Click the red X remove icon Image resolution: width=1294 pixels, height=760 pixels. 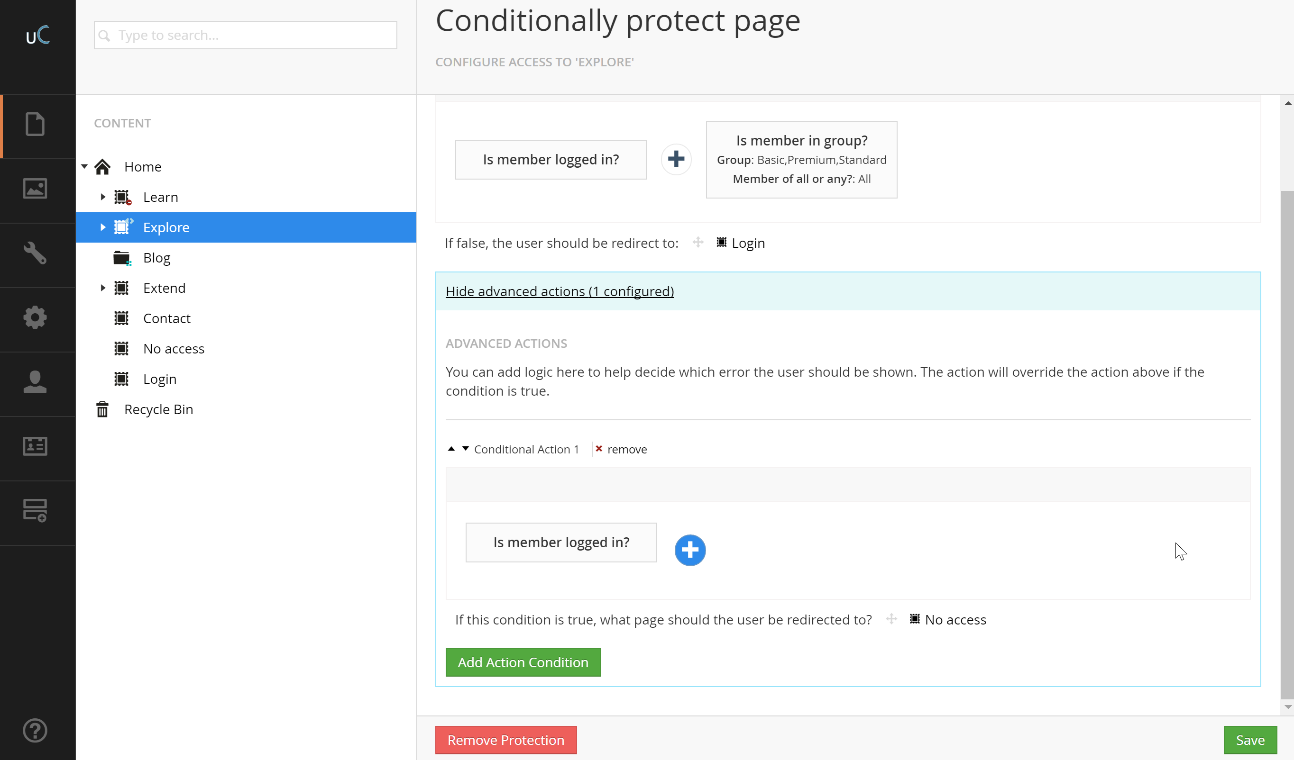(599, 449)
